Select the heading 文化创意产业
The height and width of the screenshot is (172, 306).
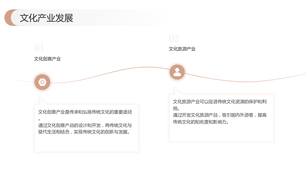point(47,59)
